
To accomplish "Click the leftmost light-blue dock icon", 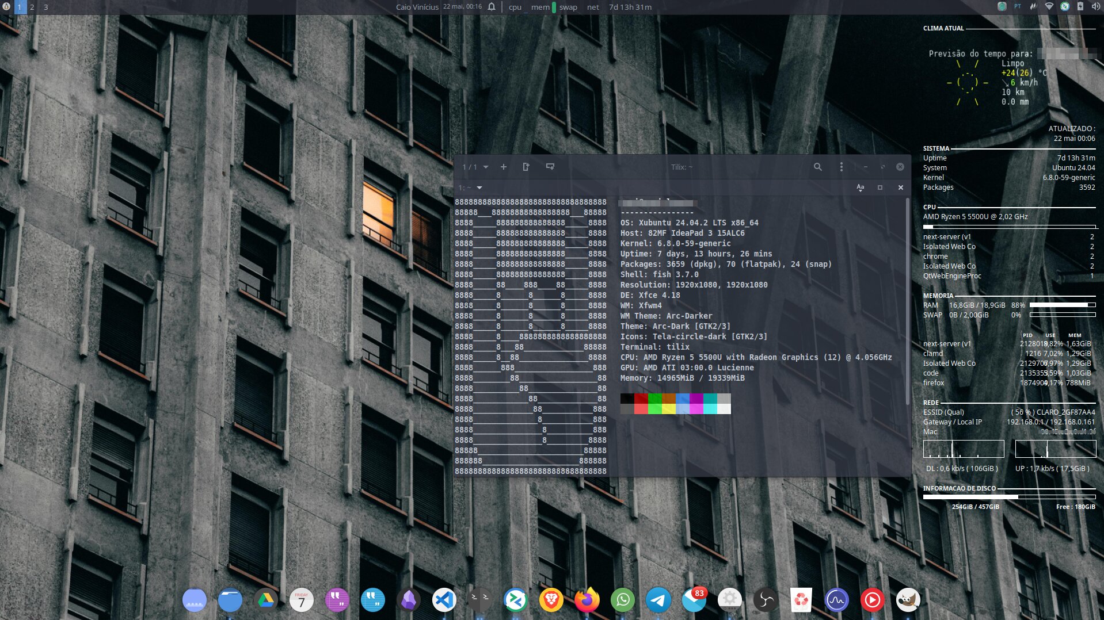I will coord(195,600).
